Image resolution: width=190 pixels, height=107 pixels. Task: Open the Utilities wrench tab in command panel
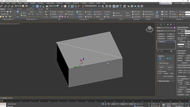coord(174,25)
